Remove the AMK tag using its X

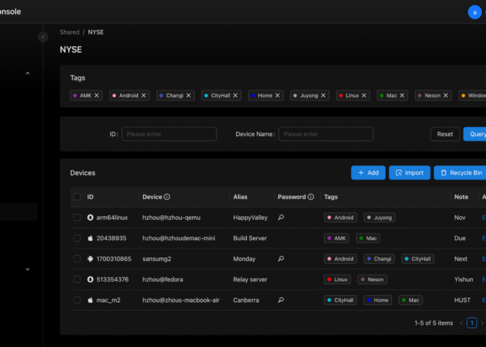pos(97,96)
